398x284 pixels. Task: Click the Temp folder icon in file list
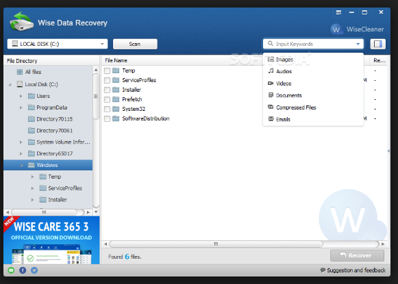pos(116,70)
